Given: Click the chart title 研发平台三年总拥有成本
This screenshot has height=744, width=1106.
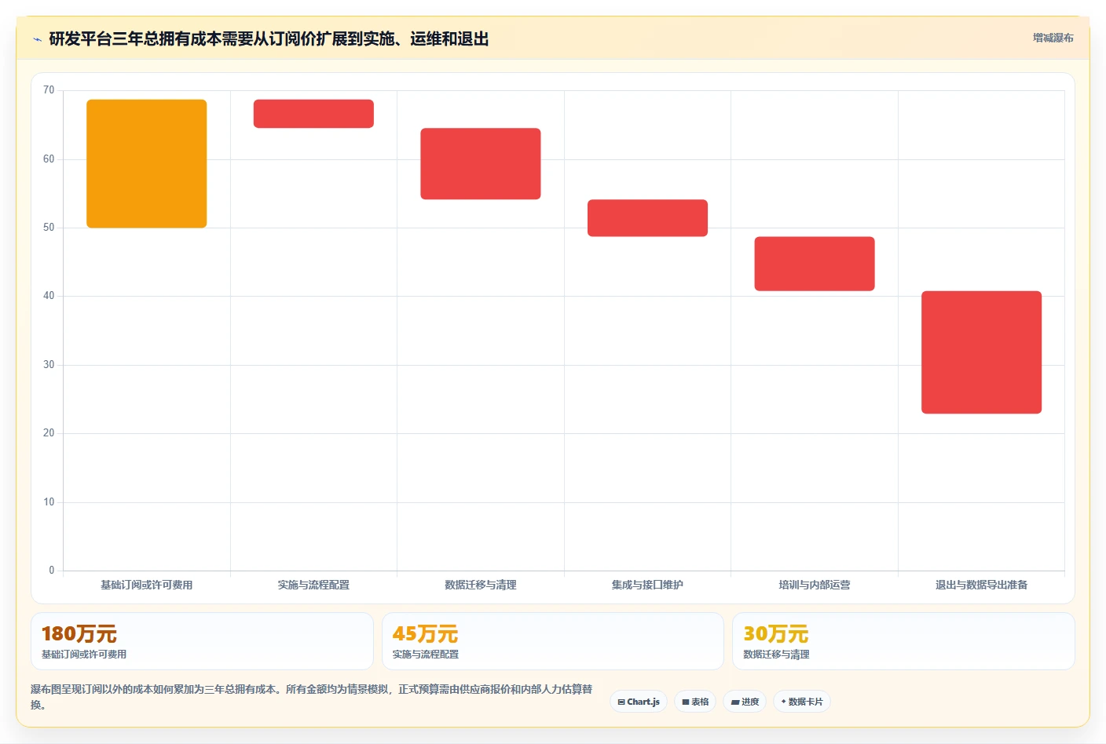Looking at the screenshot, I should pos(269,38).
